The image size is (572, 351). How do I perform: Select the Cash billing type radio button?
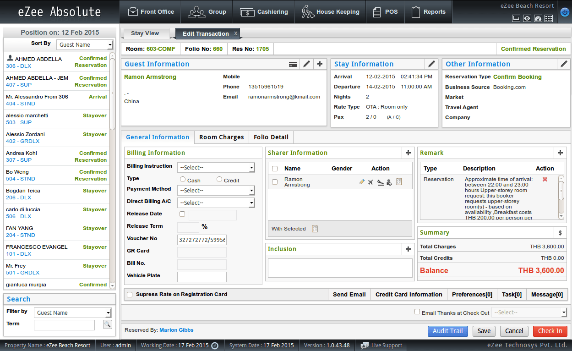(183, 180)
